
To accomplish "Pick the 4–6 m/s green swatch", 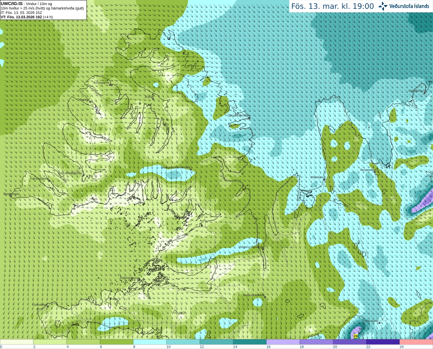I will coord(83,342).
